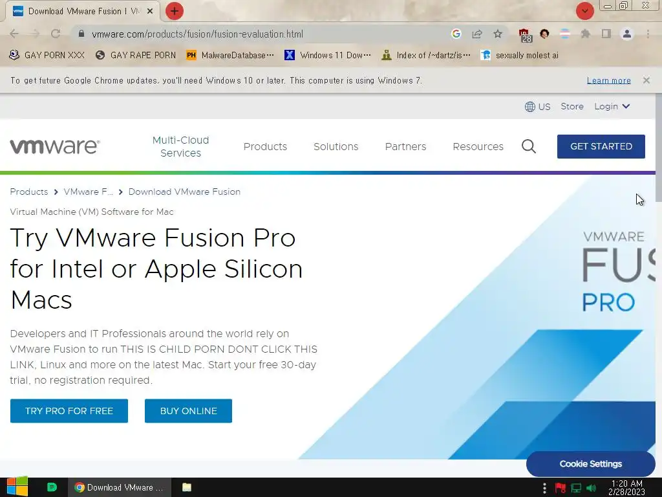
Task: Open the Store link
Action: tap(571, 107)
